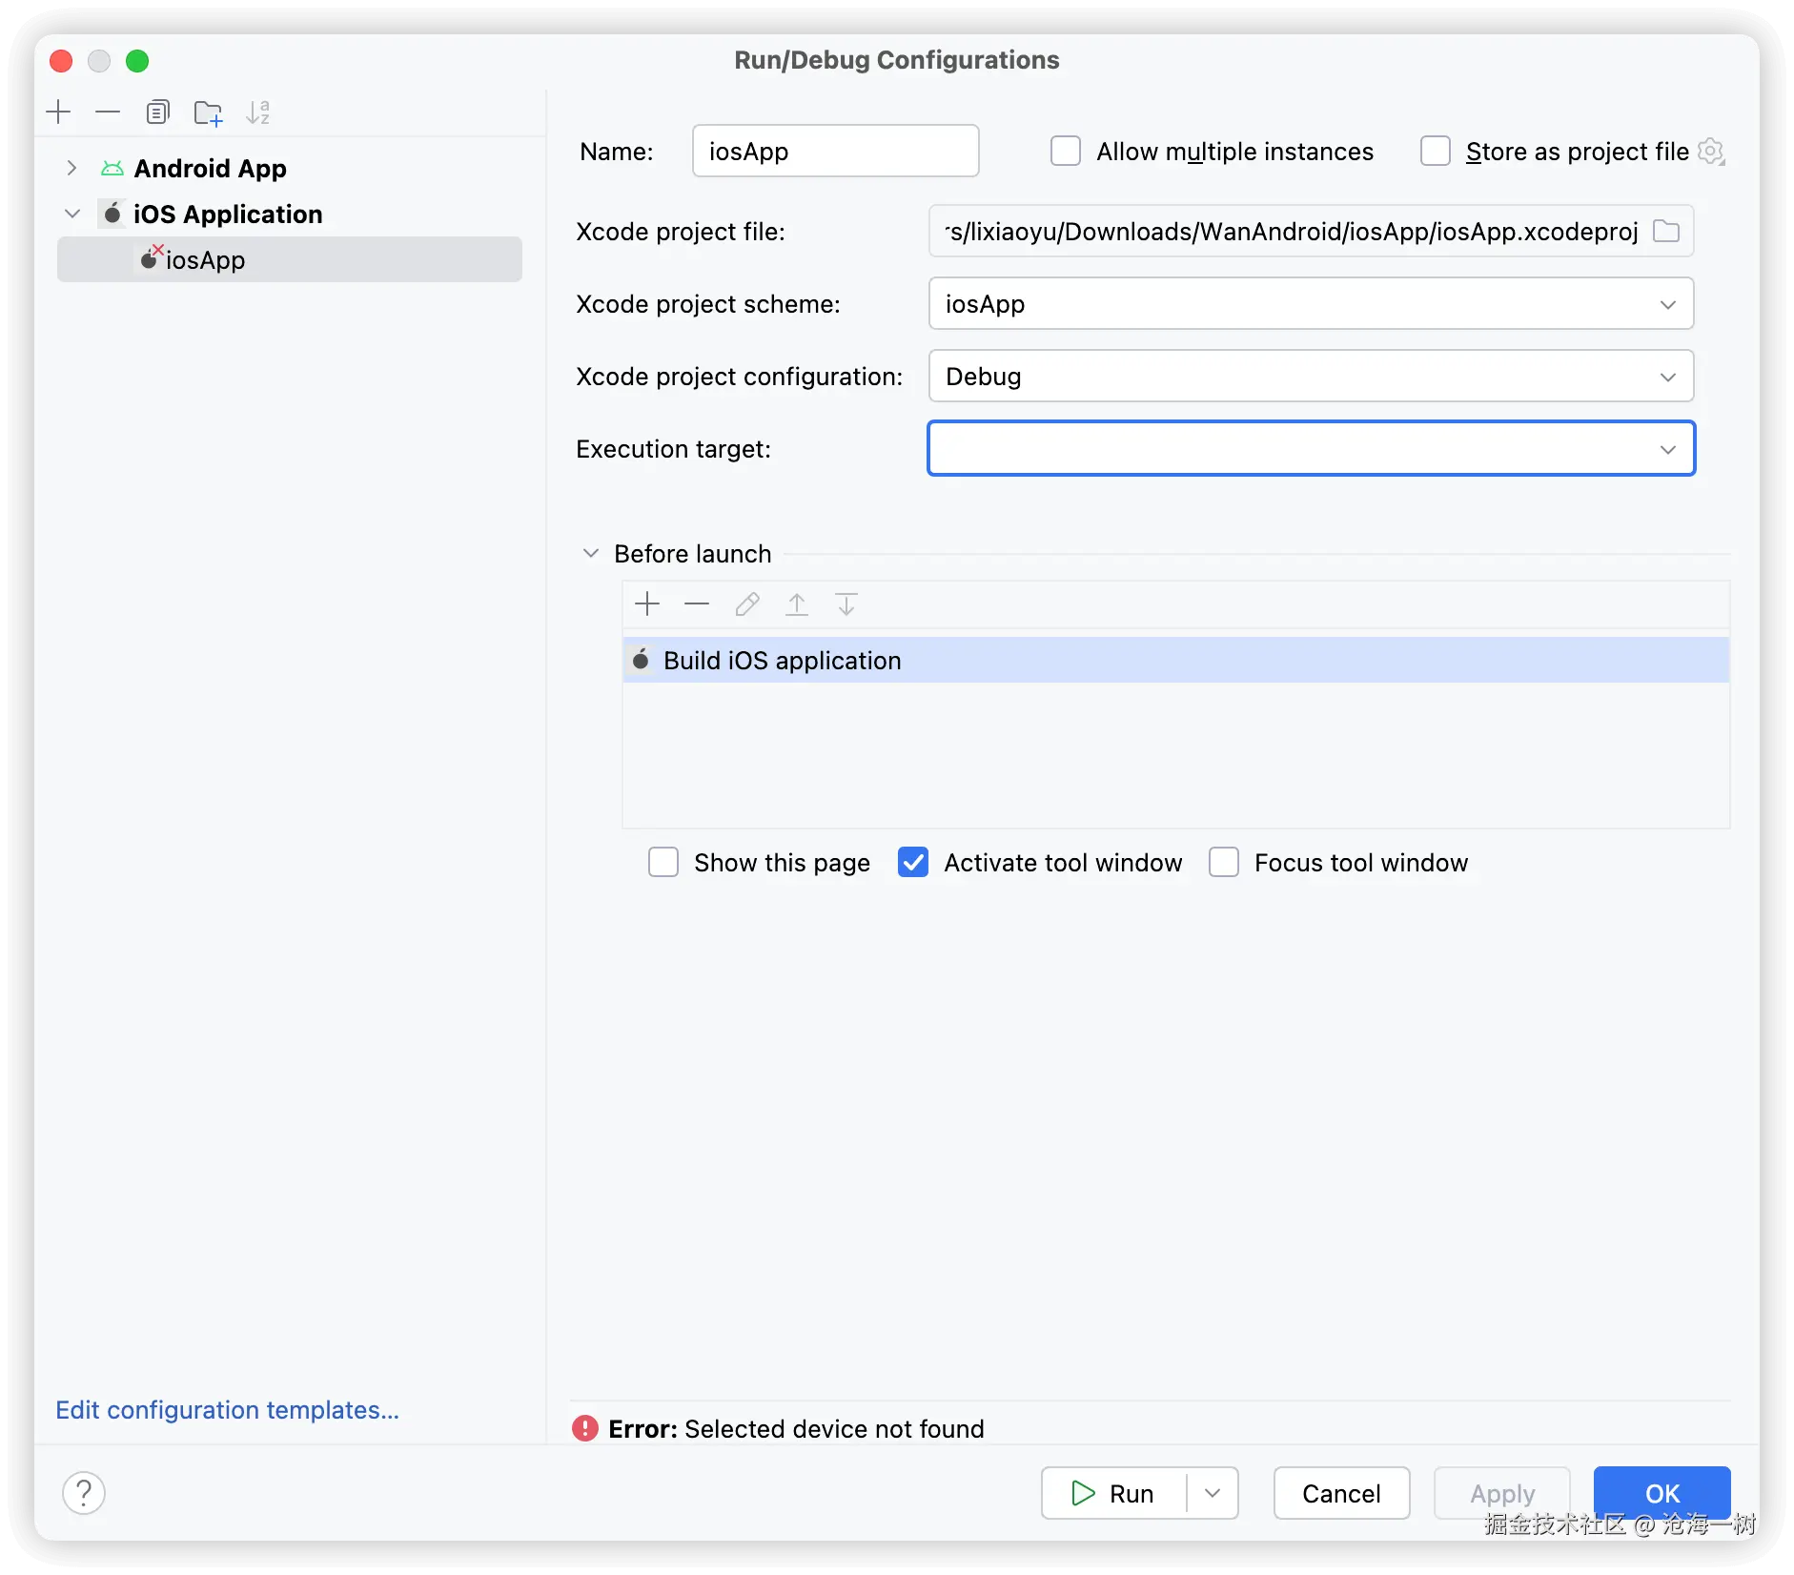Browse for Xcode project file
This screenshot has height=1575, width=1794.
1665,232
